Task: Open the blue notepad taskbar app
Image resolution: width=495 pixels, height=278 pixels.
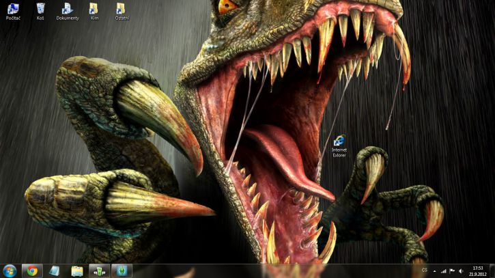Action: (55, 271)
